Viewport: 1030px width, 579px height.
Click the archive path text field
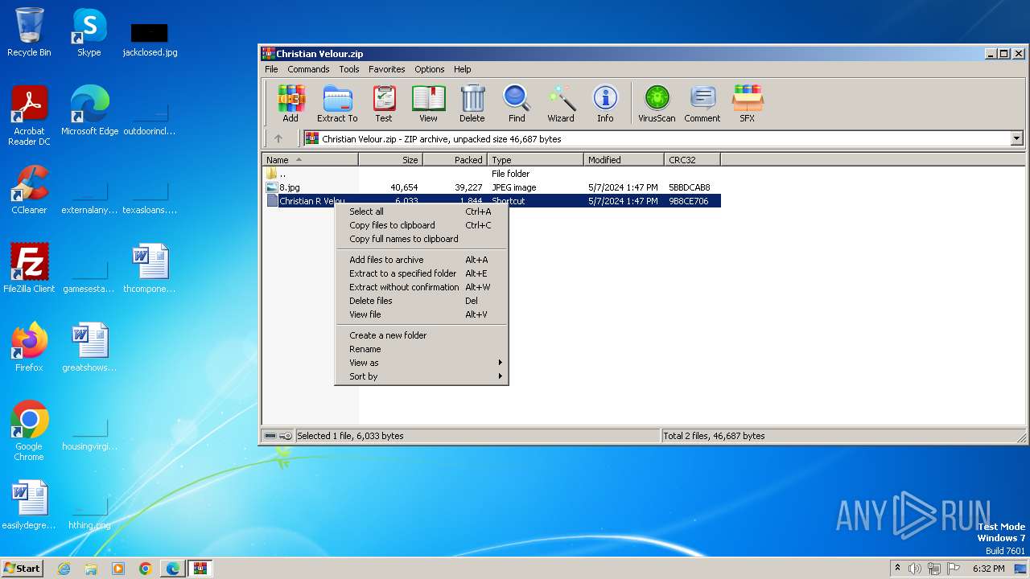[657, 138]
